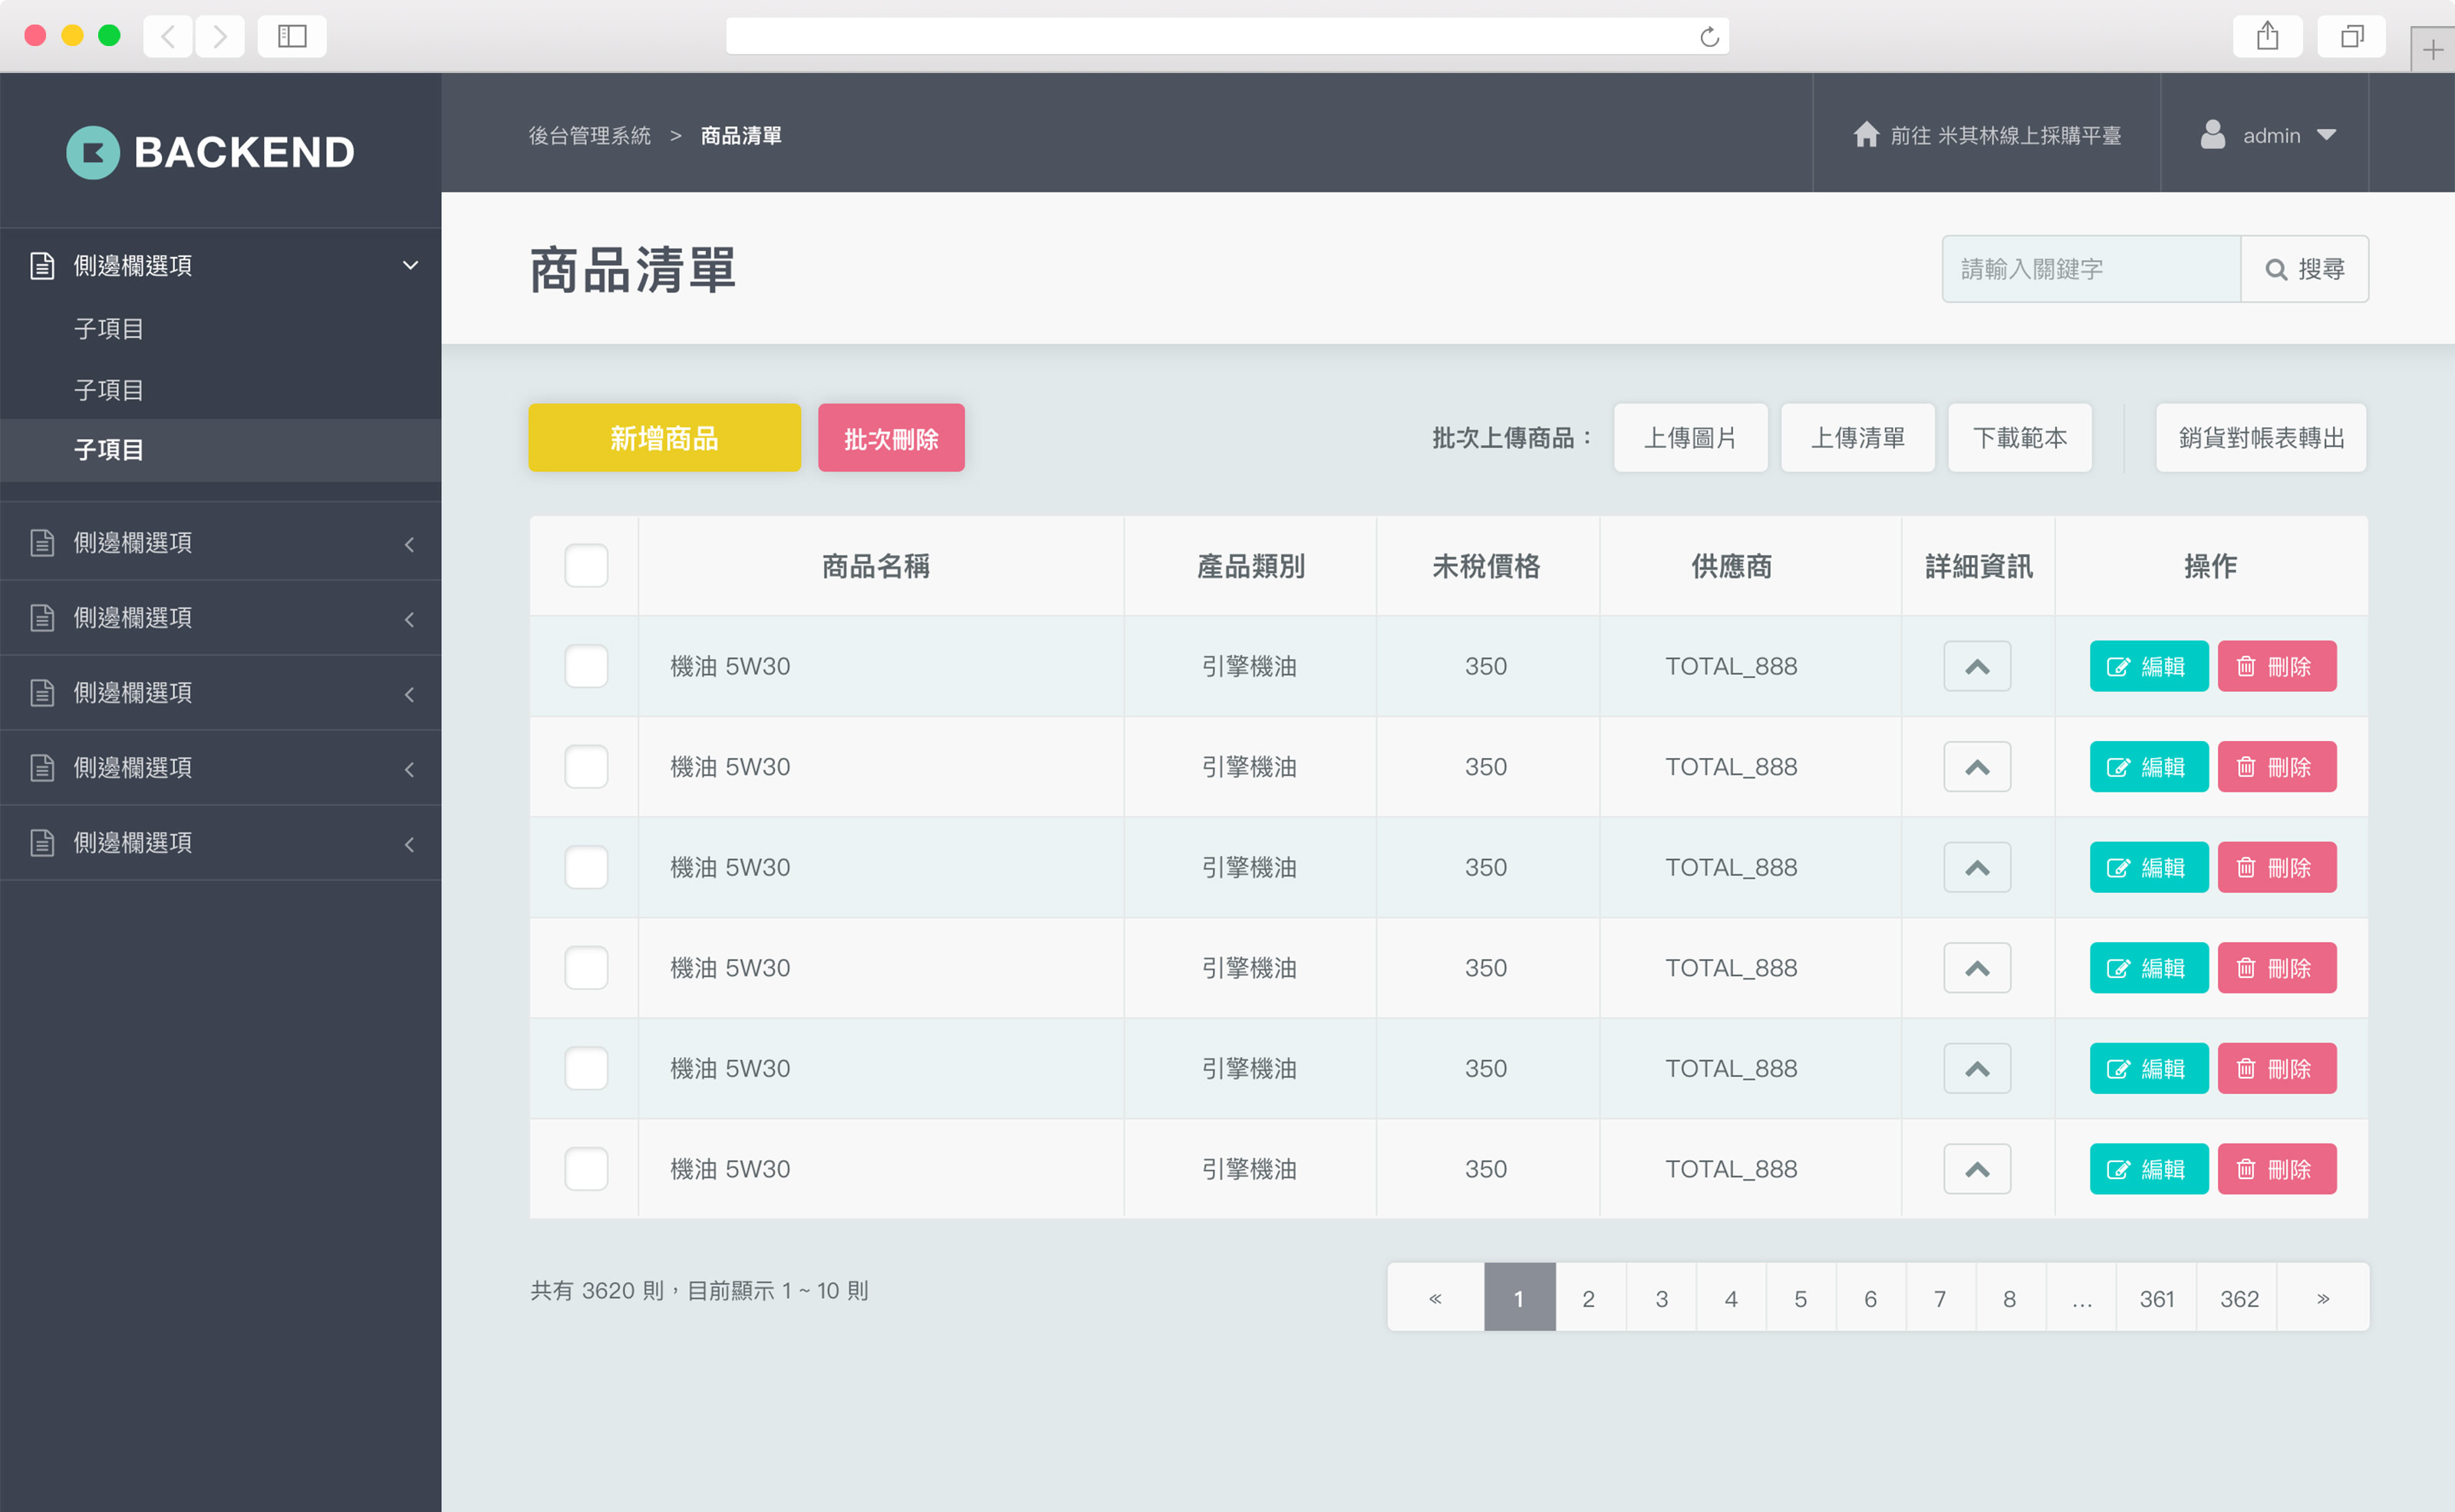Click the admin user avatar icon
2455x1512 pixels.
coord(2212,135)
